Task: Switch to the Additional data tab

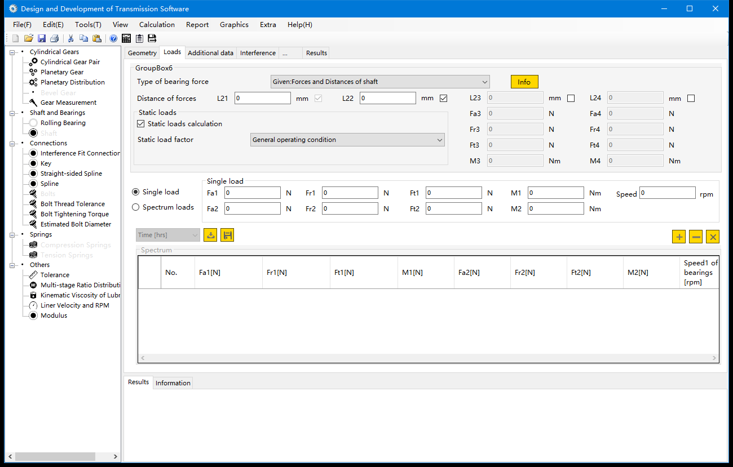Action: pos(210,53)
